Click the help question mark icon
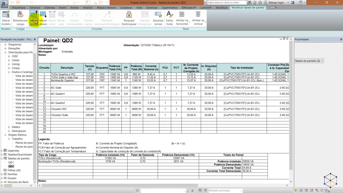The height and width of the screenshot is (193, 343). click(301, 2)
